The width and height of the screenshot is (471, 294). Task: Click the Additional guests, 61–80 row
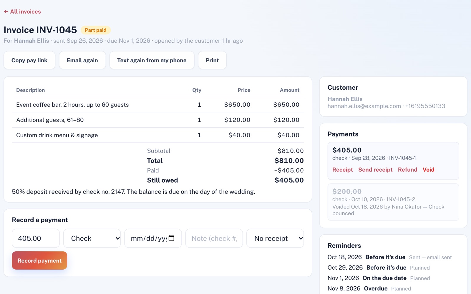(158, 120)
